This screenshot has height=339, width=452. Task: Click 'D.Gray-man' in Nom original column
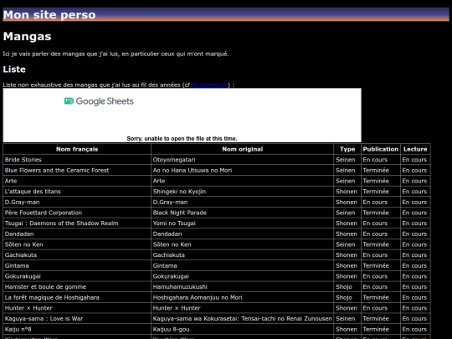[242, 202]
